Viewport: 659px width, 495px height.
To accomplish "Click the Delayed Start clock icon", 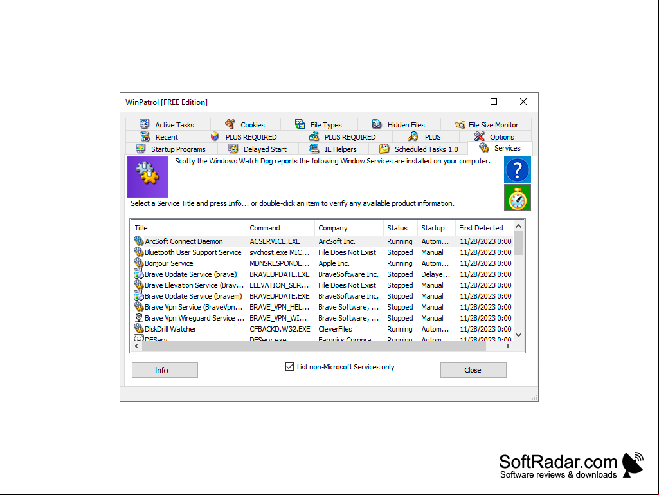I will click(233, 149).
